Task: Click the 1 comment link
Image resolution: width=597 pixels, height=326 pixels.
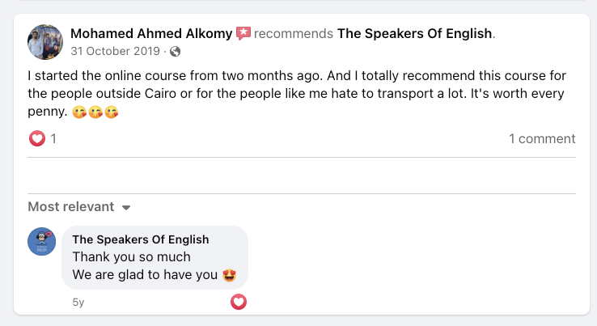Action: (542, 138)
